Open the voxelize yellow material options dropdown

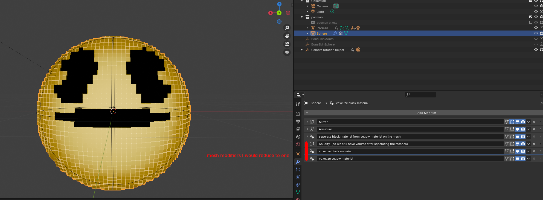529,159
